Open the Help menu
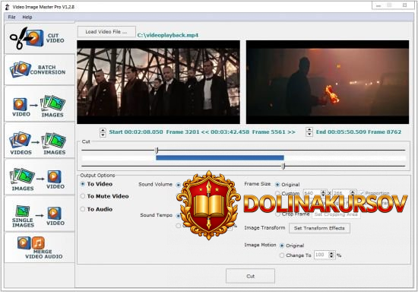The width and height of the screenshot is (418, 292). click(27, 17)
